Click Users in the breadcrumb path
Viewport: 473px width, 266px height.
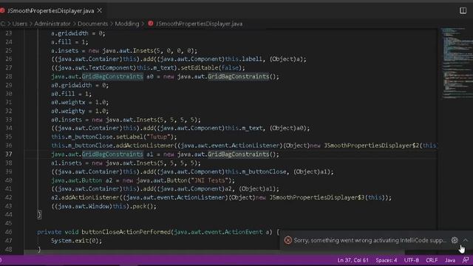click(x=20, y=24)
